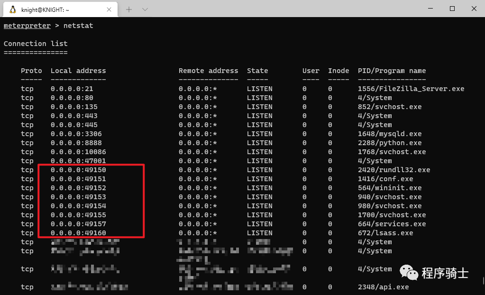The height and width of the screenshot is (295, 485).
Task: Click 1768/svchost.exe program entry
Action: coord(392,152)
